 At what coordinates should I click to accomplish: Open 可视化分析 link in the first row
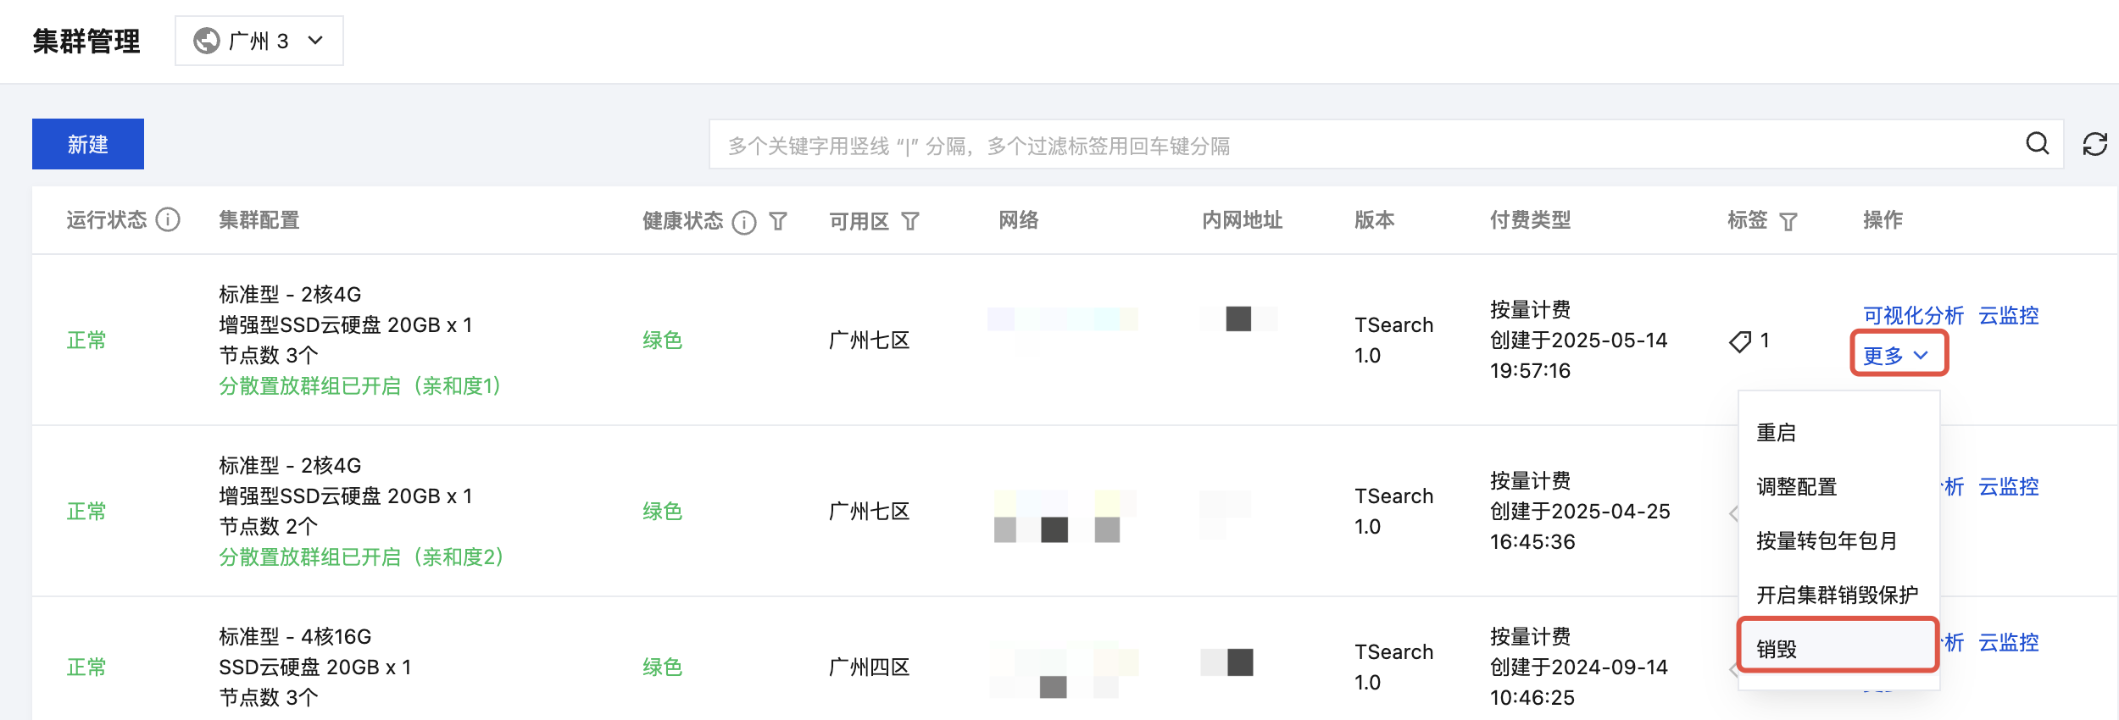[1913, 316]
